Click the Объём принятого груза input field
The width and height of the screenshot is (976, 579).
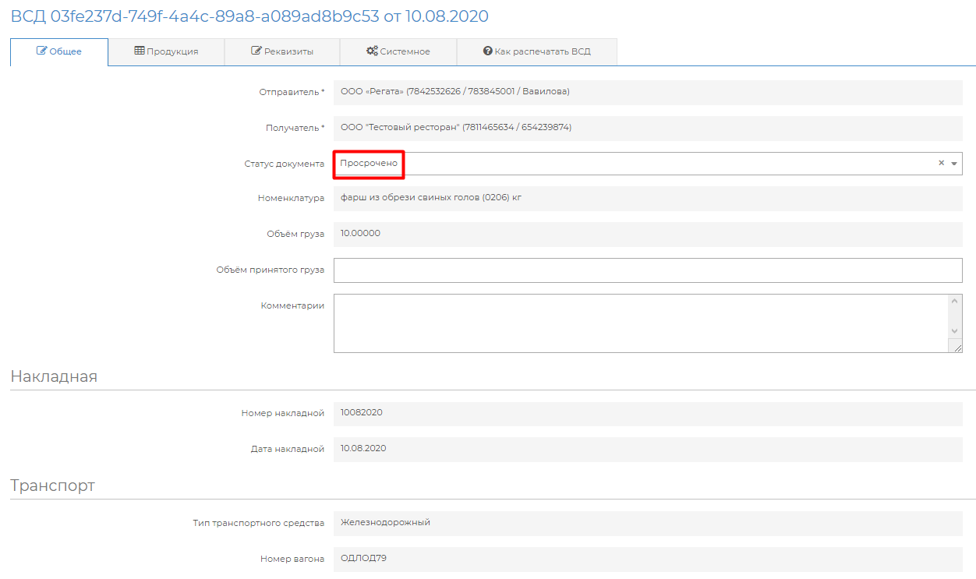coord(647,270)
